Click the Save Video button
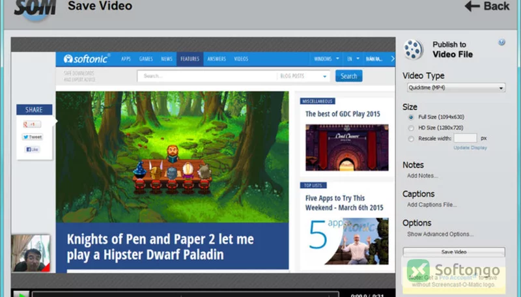Screen dimensions: 521x297 tap(454, 252)
